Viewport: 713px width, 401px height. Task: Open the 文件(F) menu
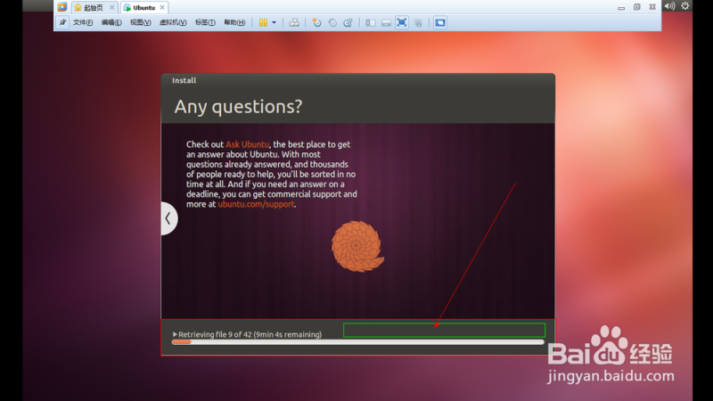(83, 22)
